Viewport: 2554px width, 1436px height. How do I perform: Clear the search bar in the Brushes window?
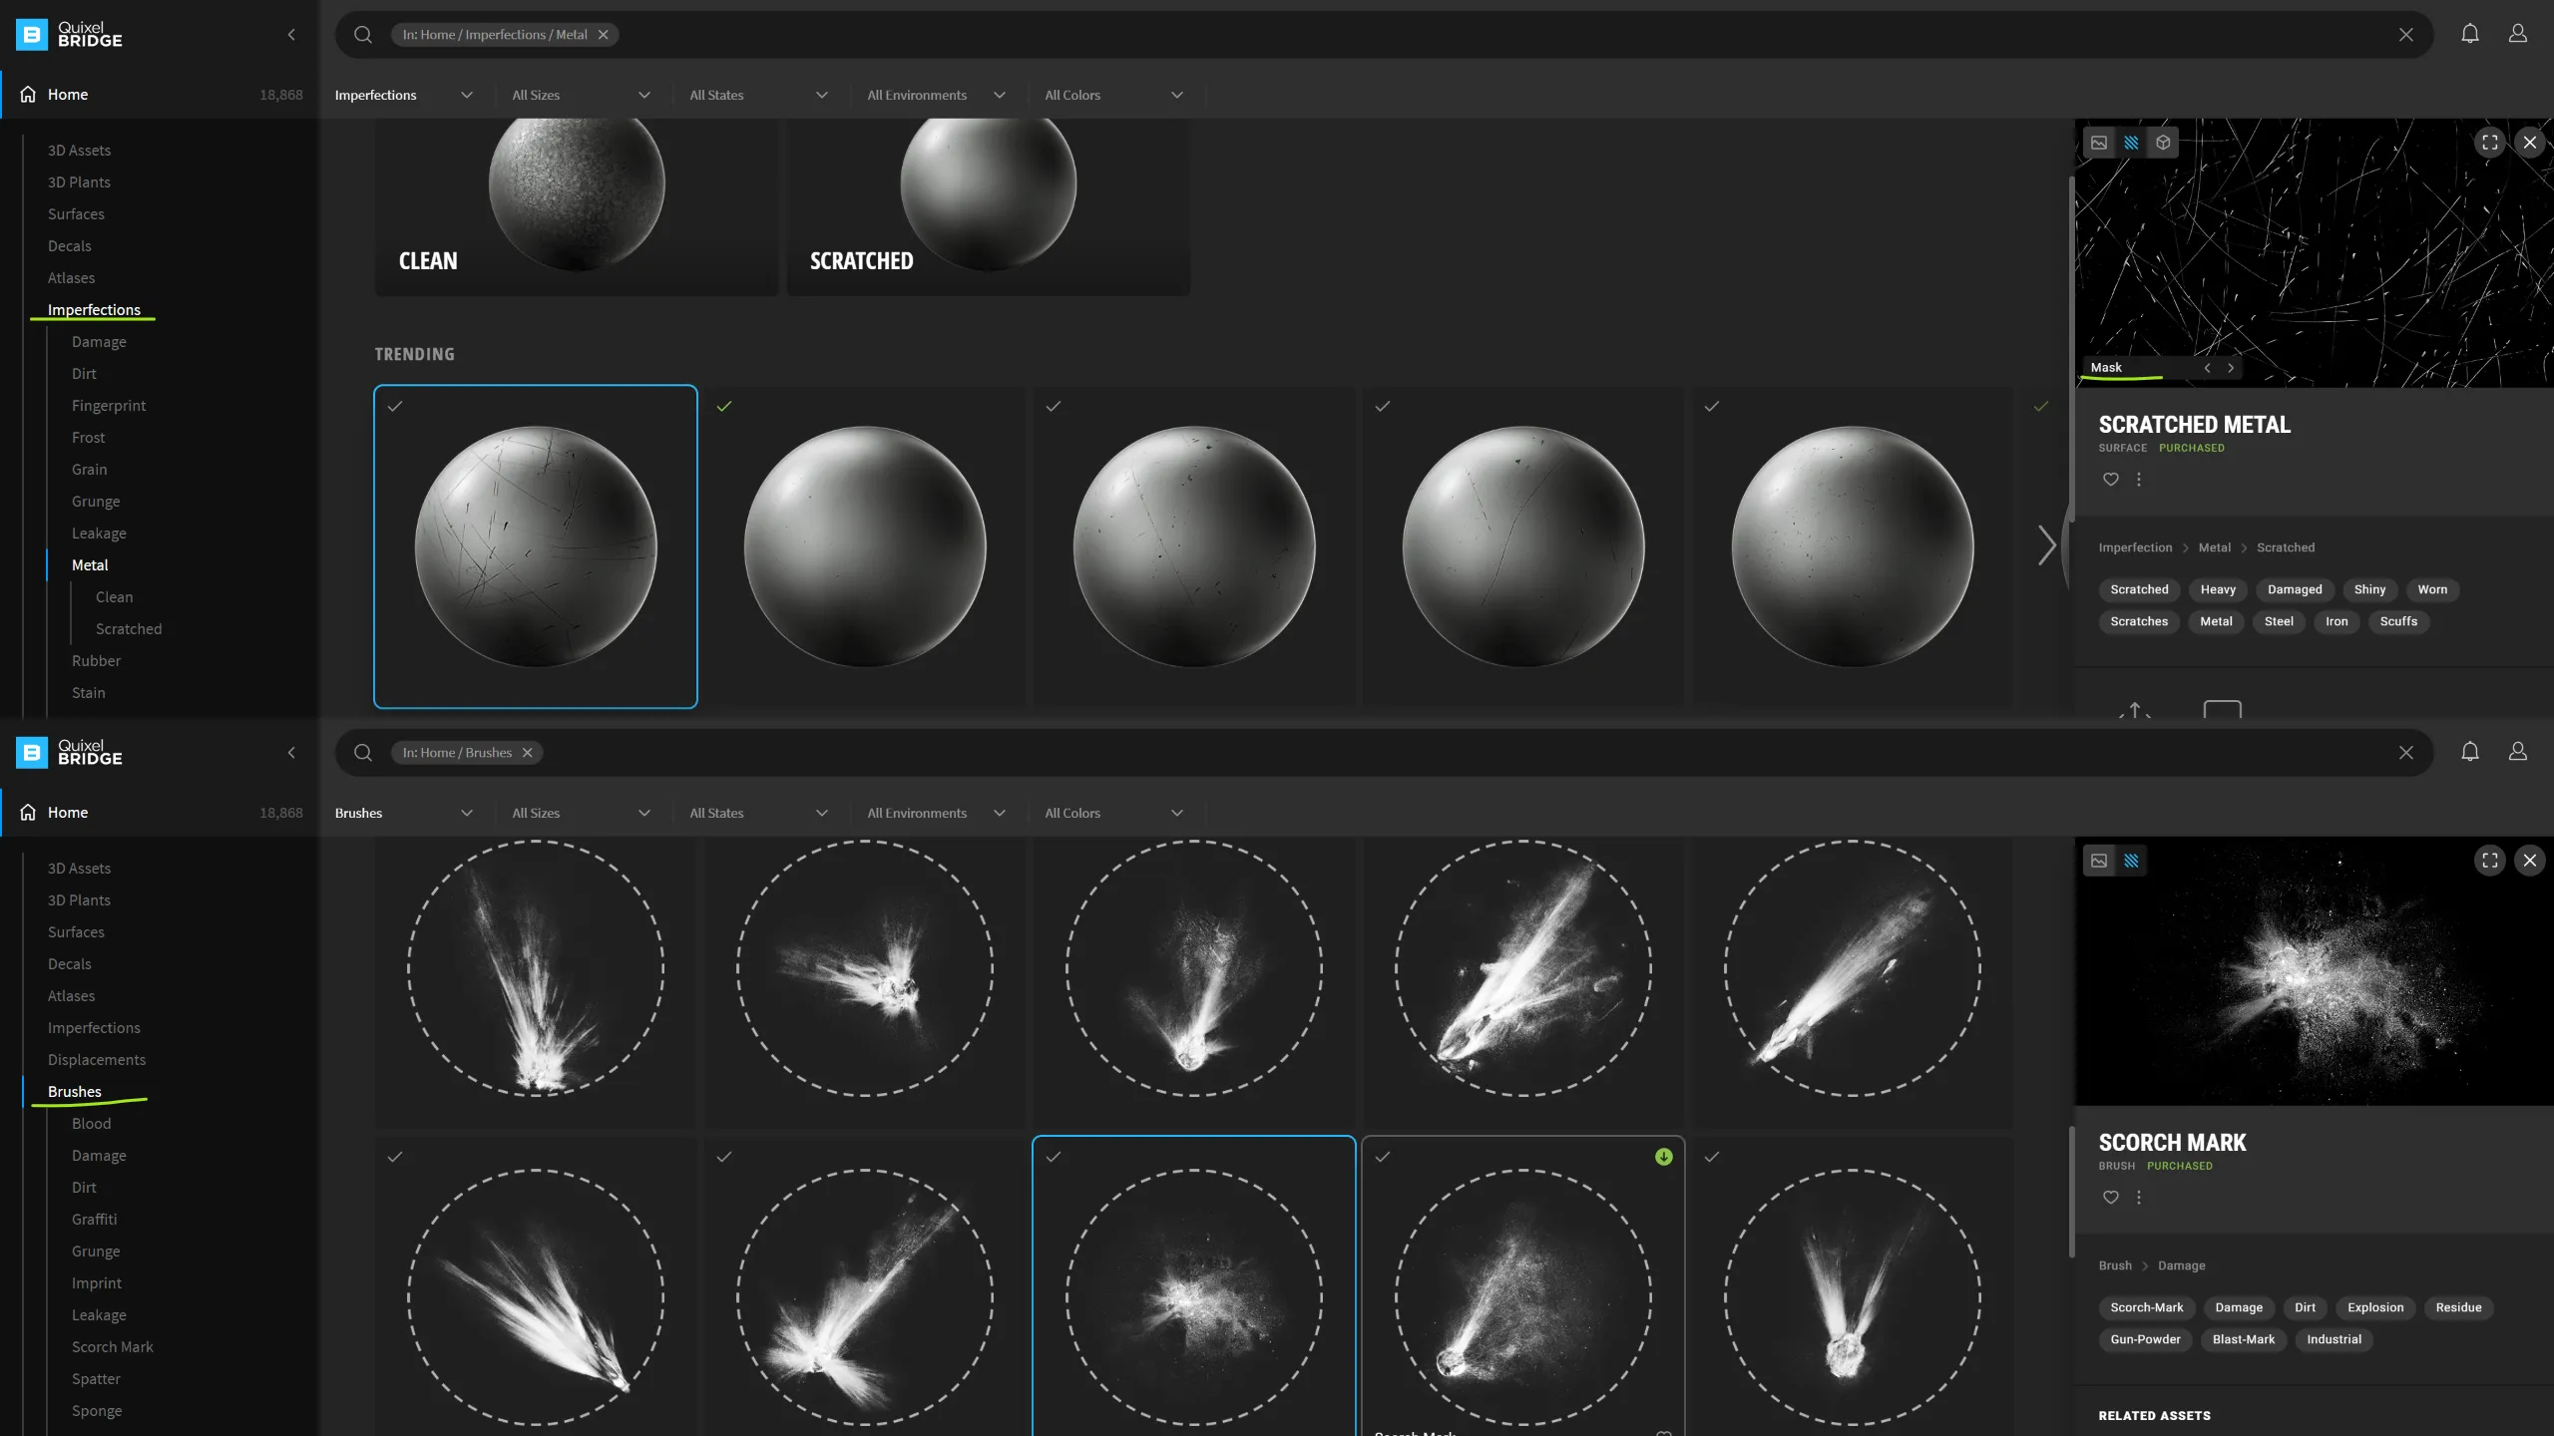tap(2405, 753)
